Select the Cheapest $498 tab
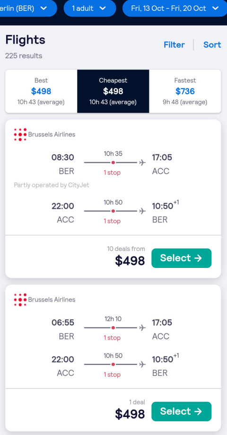The height and width of the screenshot is (435, 227). click(113, 91)
